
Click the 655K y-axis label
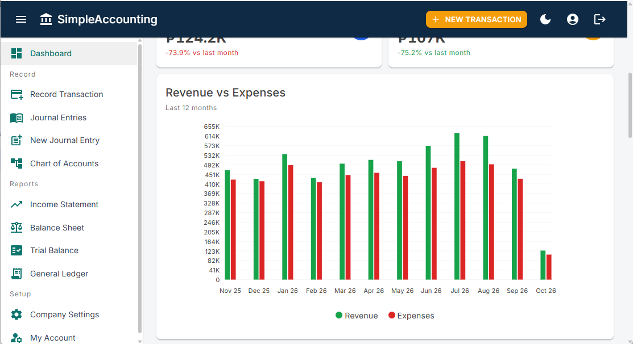click(x=212, y=127)
